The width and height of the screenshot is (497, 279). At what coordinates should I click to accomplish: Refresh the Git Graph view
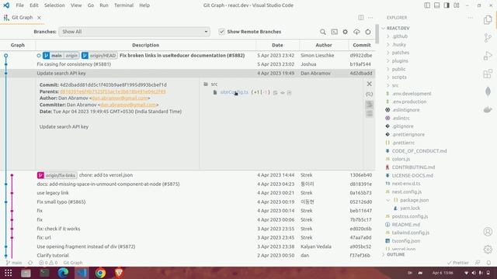click(x=368, y=32)
